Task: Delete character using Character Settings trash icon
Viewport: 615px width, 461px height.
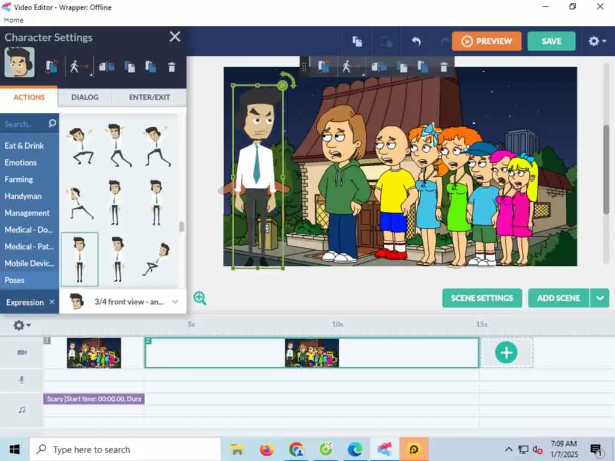Action: pyautogui.click(x=171, y=67)
